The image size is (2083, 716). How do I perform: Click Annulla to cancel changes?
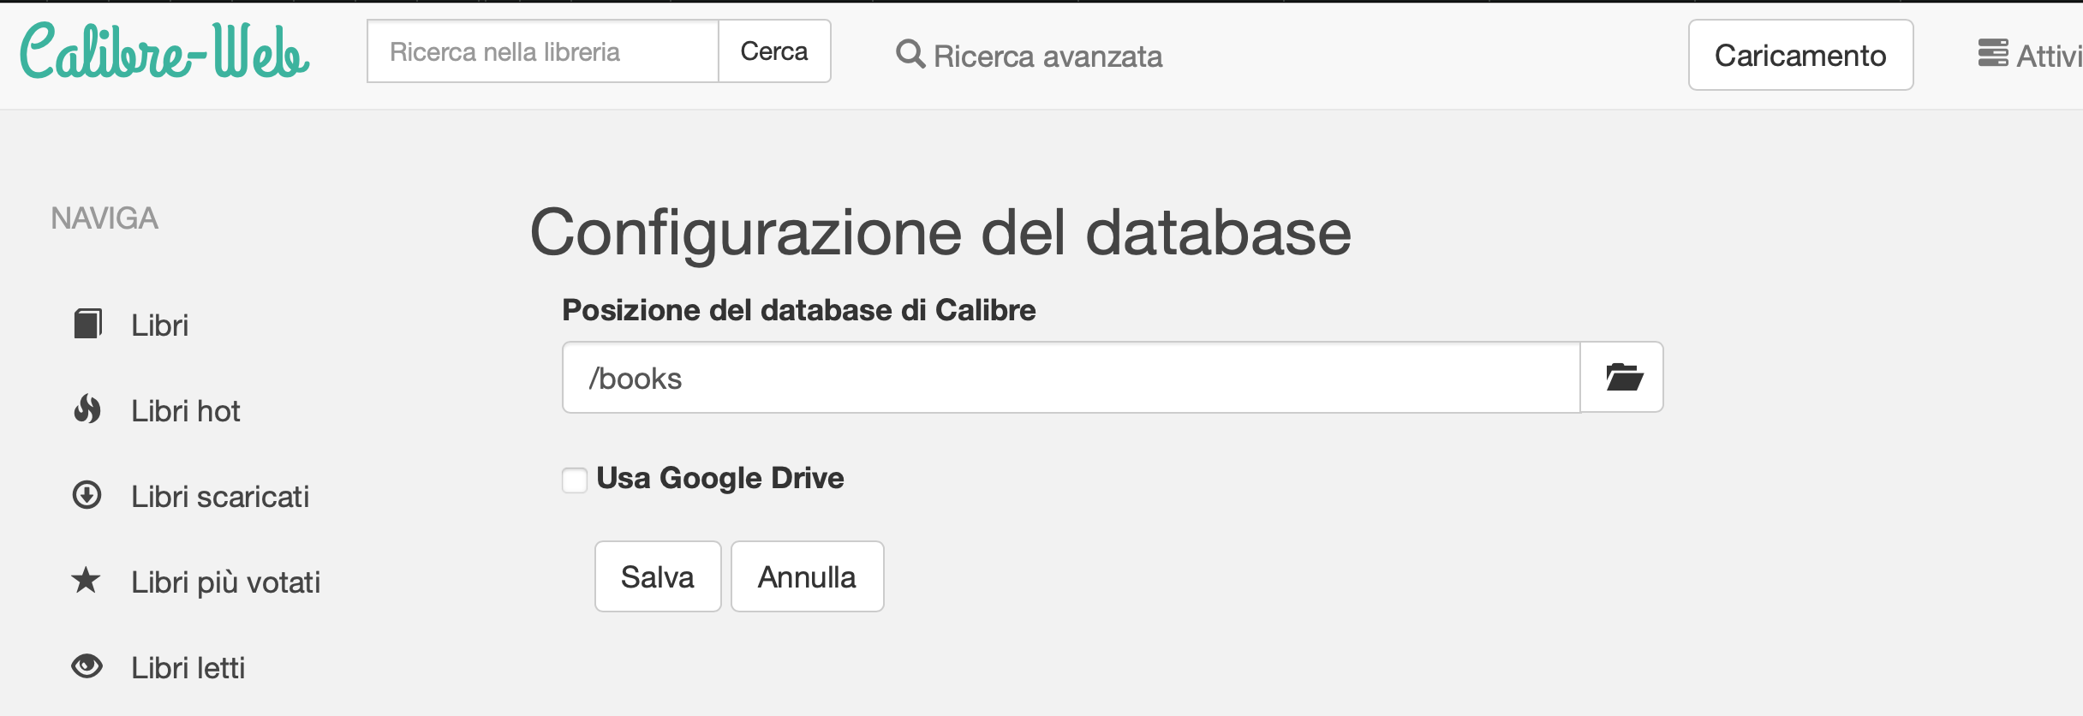point(807,576)
